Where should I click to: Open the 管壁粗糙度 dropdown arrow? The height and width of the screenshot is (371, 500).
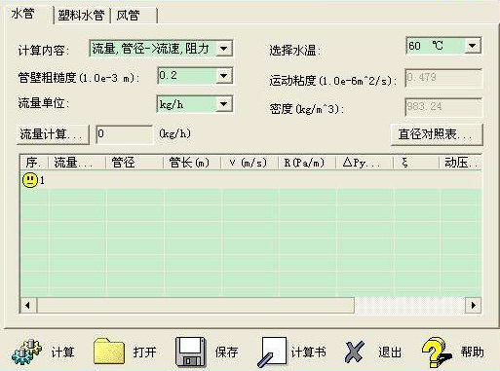point(224,76)
